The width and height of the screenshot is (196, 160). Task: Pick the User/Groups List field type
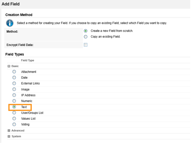(x=14, y=113)
